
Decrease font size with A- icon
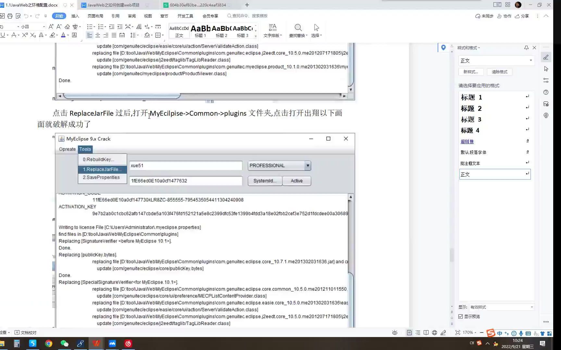coord(59,27)
